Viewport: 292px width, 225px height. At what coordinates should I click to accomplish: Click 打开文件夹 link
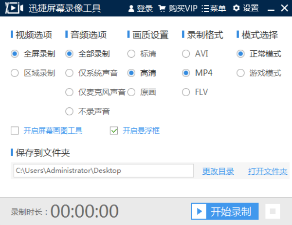pyautogui.click(x=268, y=171)
